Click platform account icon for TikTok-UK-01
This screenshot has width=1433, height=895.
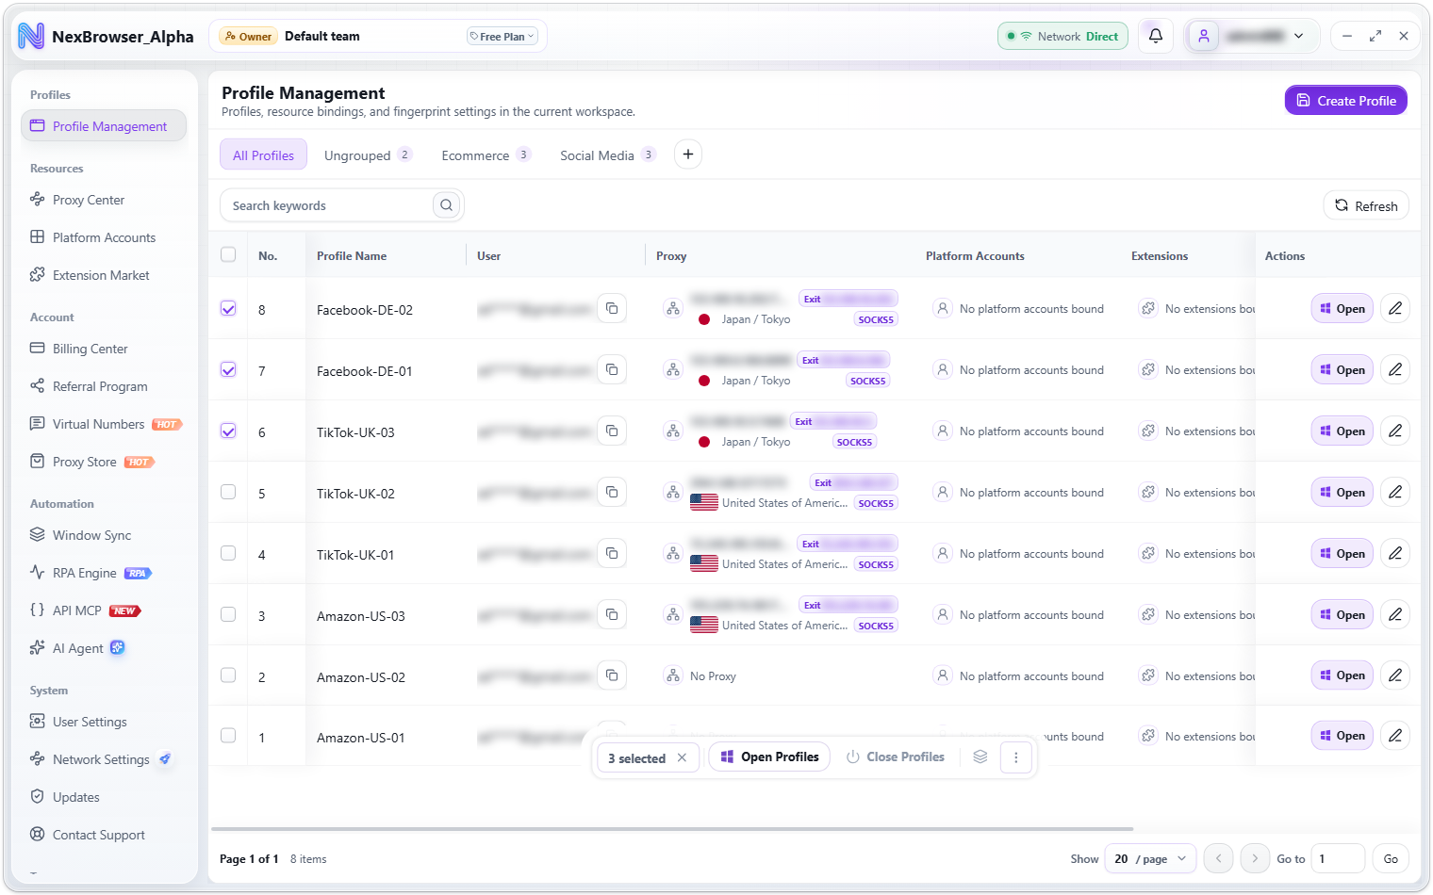[x=943, y=553]
